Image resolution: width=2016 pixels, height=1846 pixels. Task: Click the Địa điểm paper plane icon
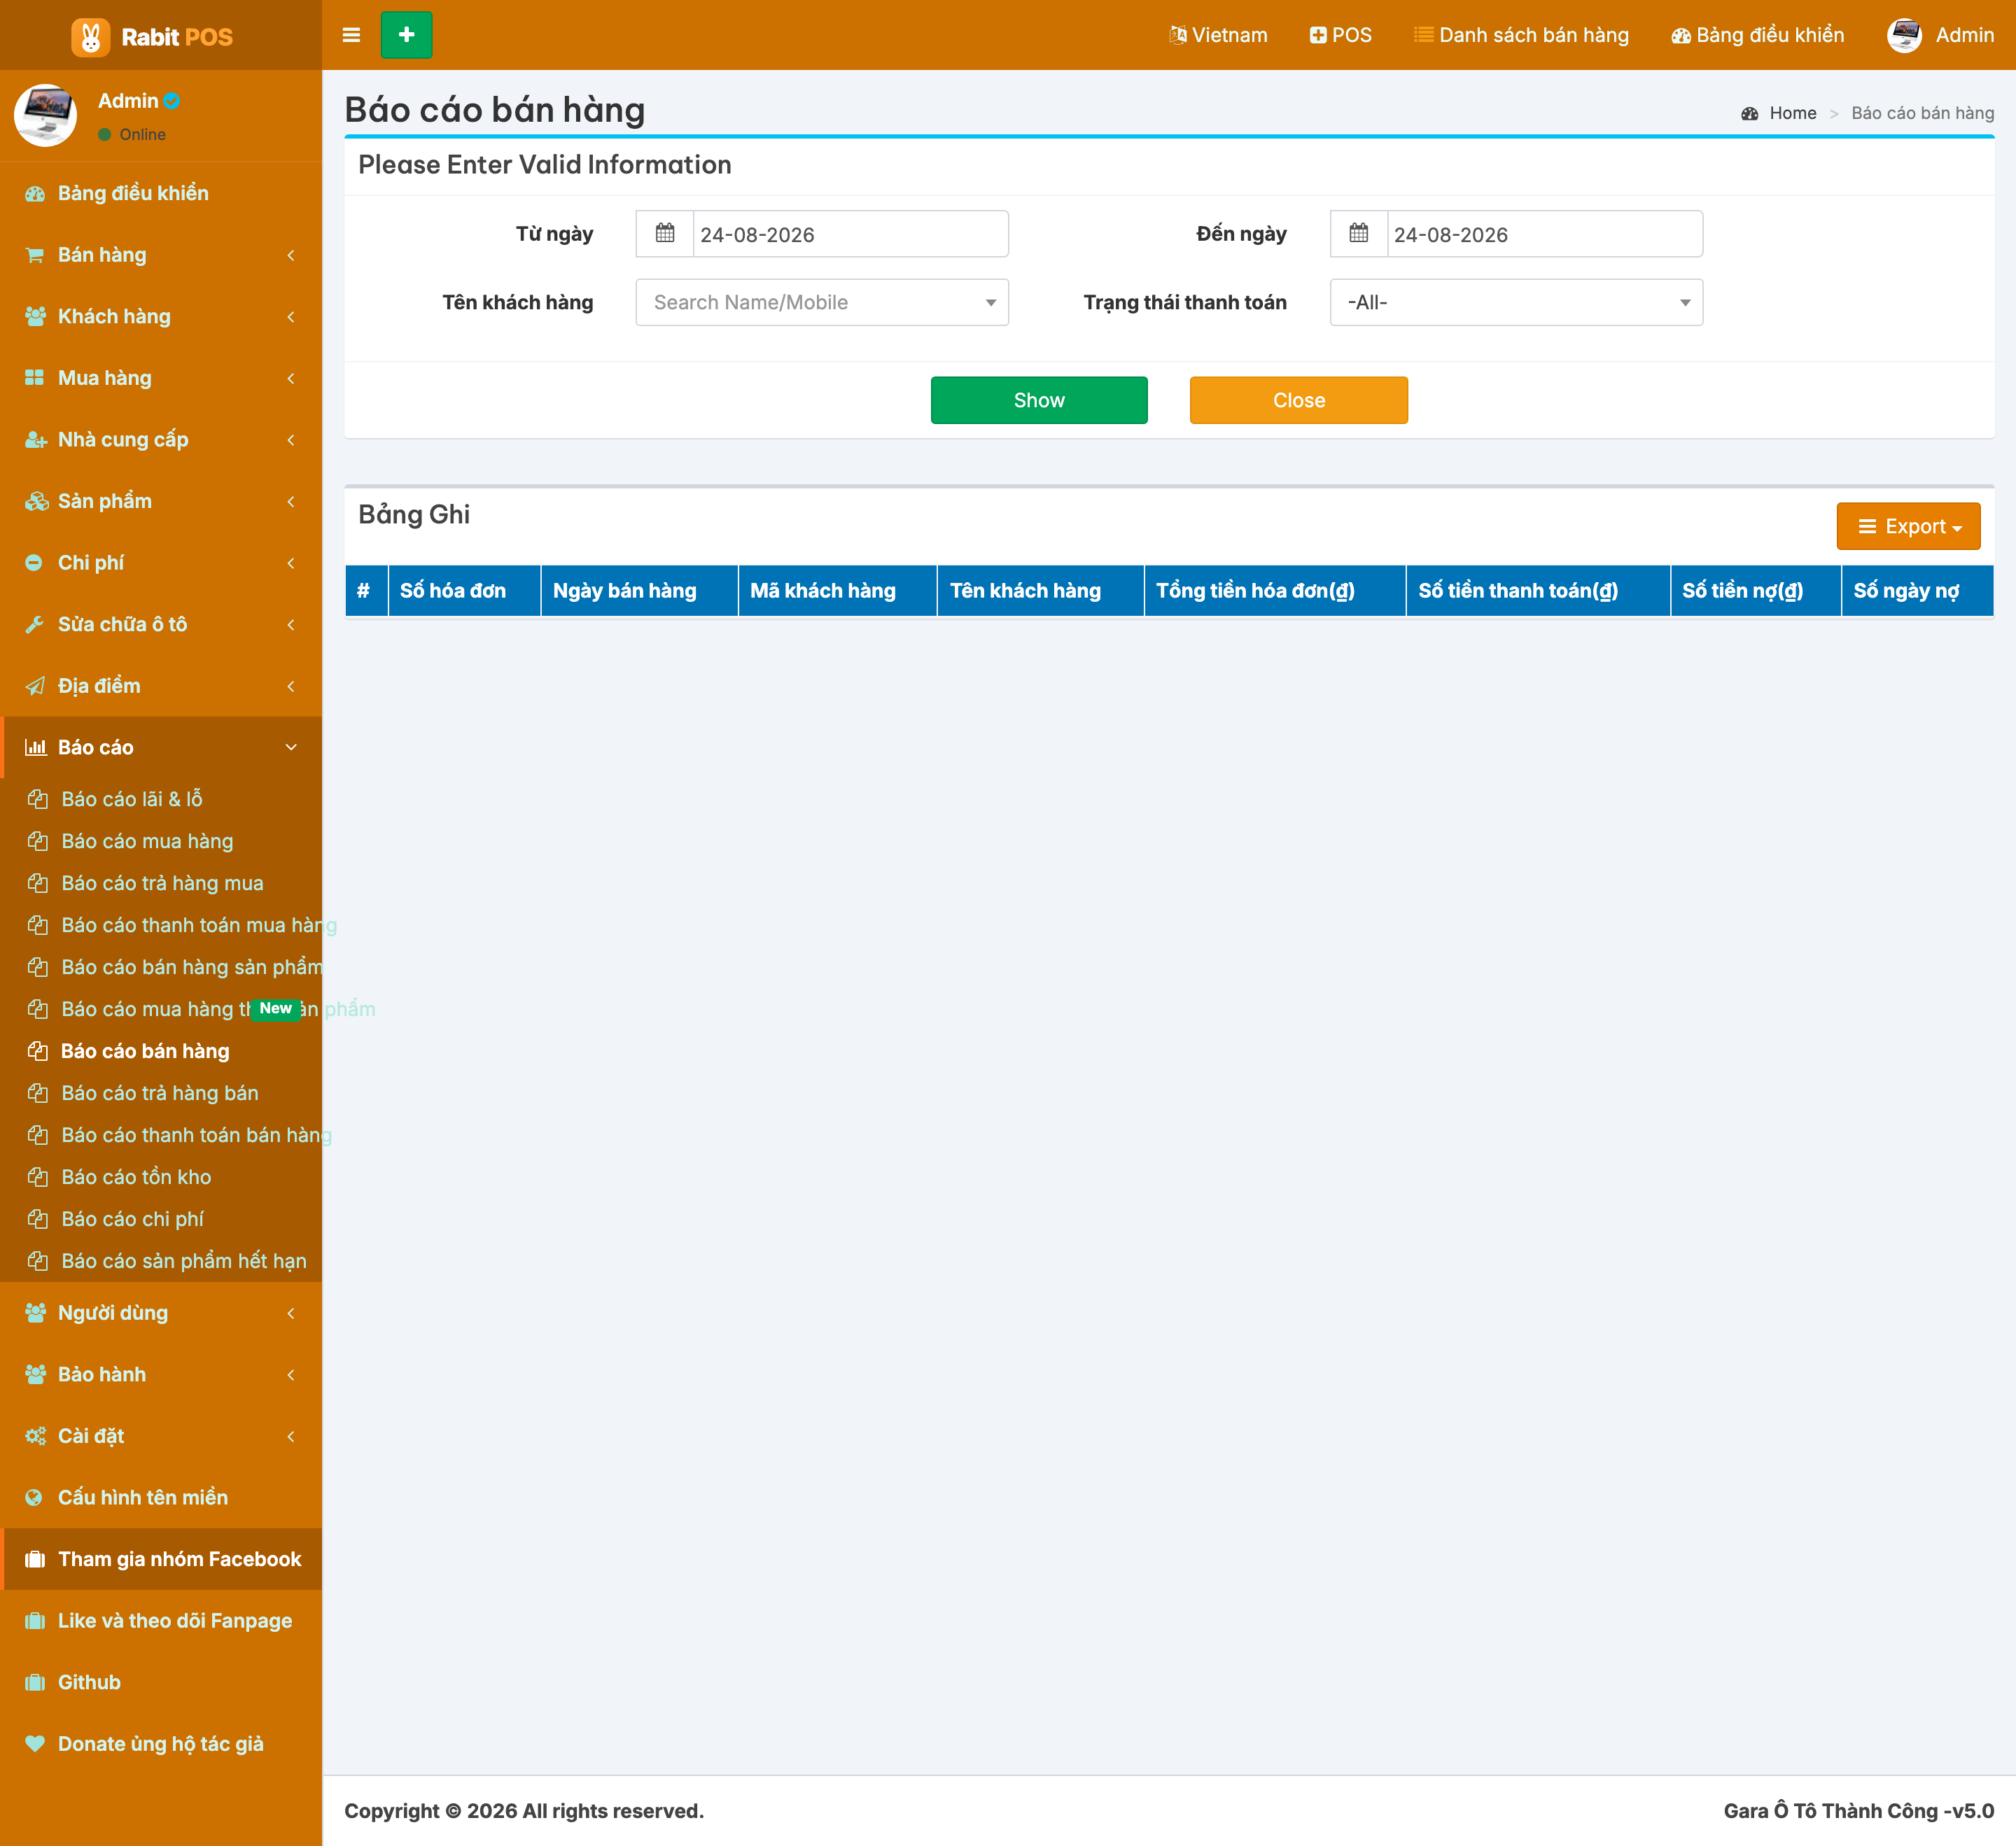(35, 686)
